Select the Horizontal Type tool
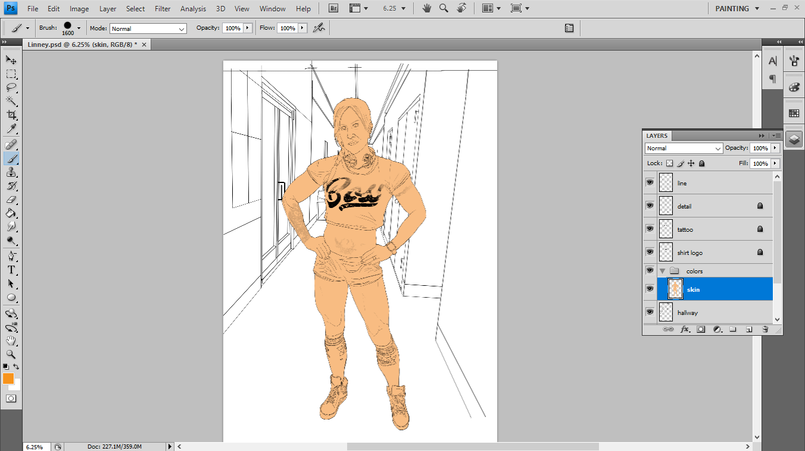 click(11, 270)
